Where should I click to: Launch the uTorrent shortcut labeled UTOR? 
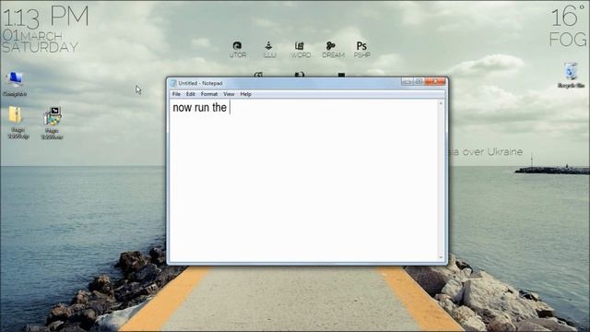tap(238, 50)
